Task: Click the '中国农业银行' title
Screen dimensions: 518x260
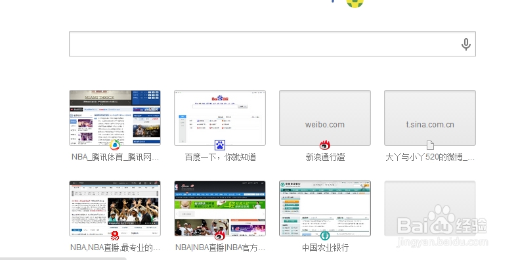Action: pyautogui.click(x=325, y=248)
